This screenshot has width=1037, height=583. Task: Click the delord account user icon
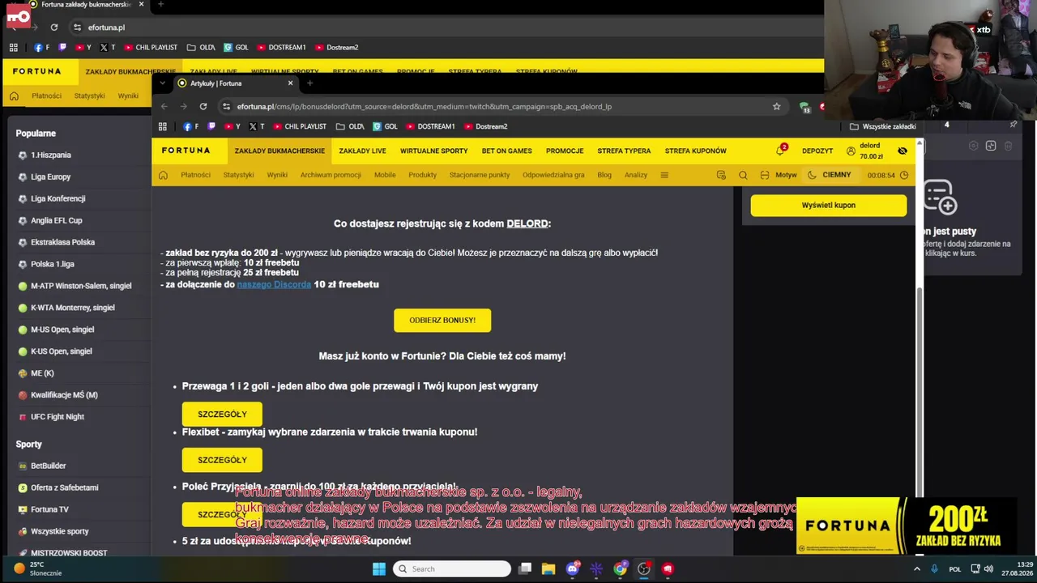[x=851, y=151]
